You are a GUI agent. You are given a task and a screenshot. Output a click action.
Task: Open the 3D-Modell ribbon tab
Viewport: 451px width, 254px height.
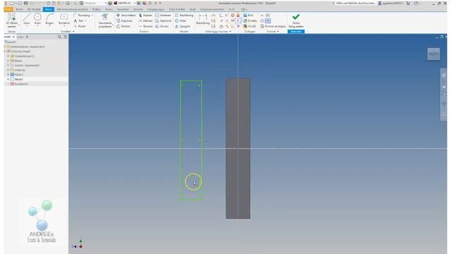click(x=34, y=9)
